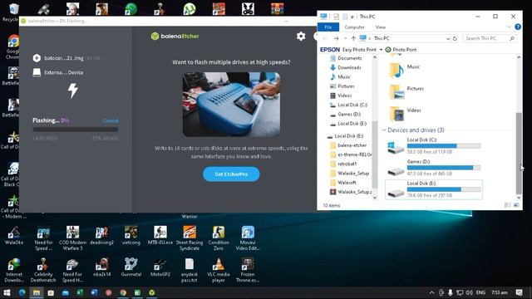
Task: Select the Games (D:) drive tile
Action: coord(434,168)
